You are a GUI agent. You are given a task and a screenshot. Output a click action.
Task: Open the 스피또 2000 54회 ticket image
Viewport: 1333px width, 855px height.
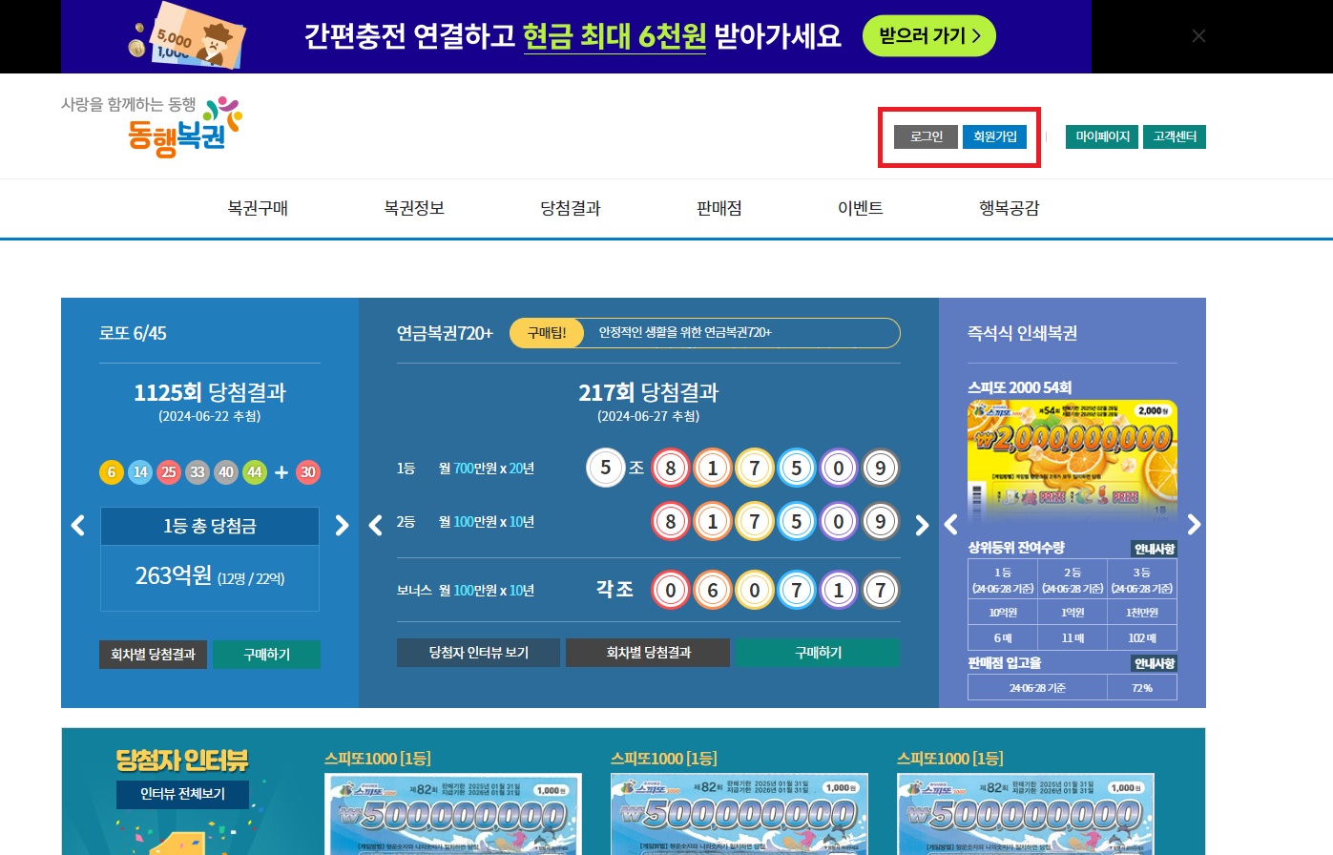(1073, 461)
